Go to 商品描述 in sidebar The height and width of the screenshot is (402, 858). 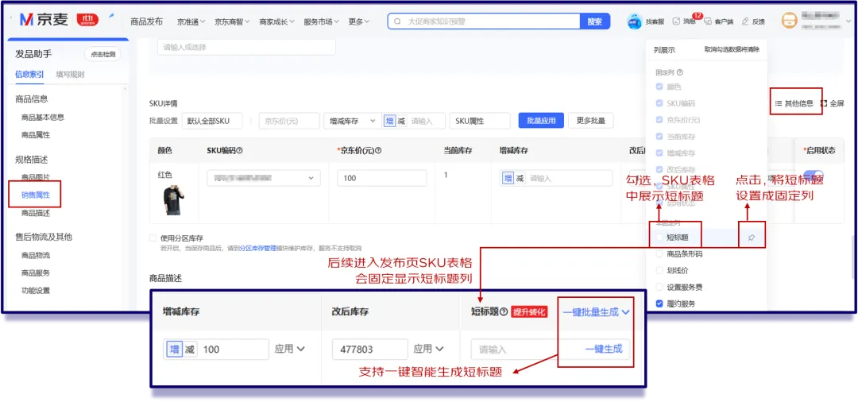click(x=36, y=213)
